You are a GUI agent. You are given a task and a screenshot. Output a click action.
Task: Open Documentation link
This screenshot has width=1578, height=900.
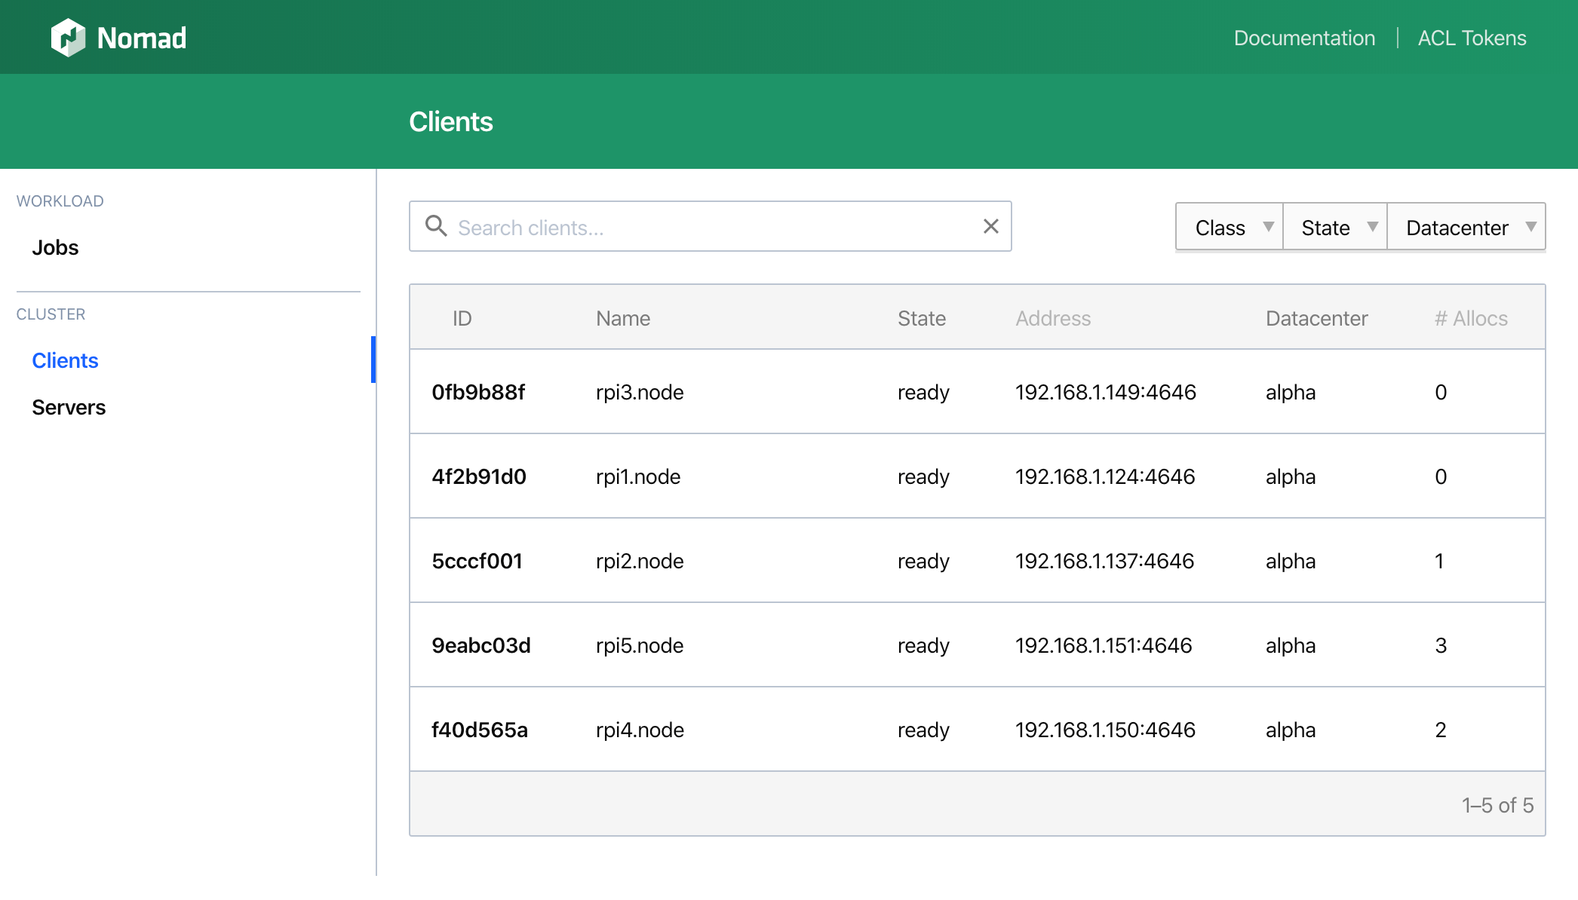[1303, 38]
